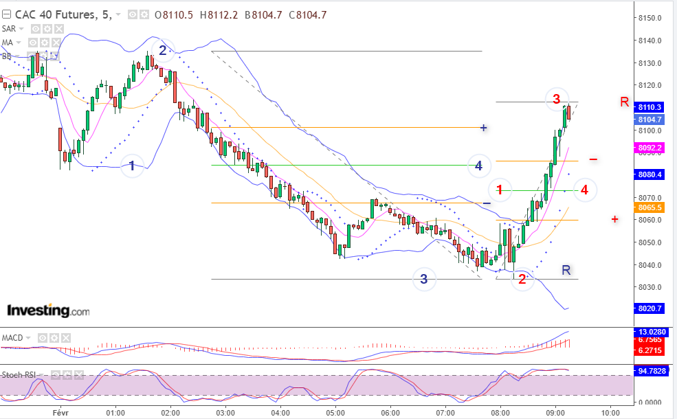The width and height of the screenshot is (677, 419).
Task: Click the orange 8065.5 MA value label
Action: [x=650, y=207]
